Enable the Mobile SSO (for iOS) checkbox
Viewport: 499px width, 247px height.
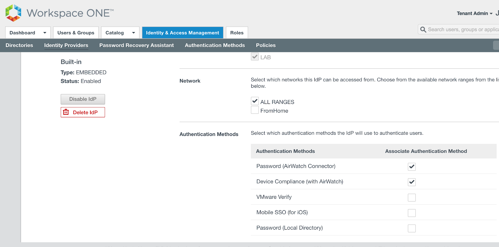click(412, 213)
